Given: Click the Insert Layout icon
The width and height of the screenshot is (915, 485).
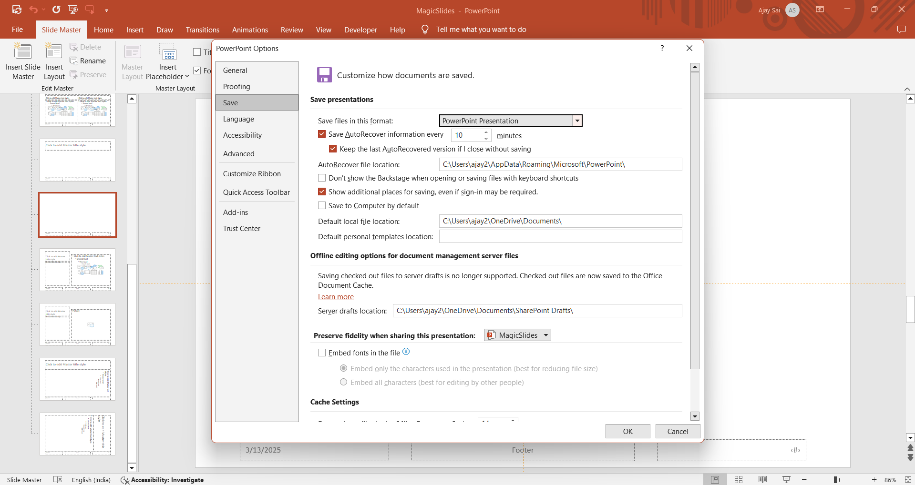Looking at the screenshot, I should [54, 52].
